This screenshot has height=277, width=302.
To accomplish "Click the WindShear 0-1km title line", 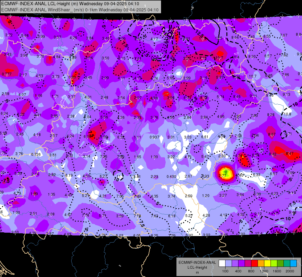I will [80, 10].
